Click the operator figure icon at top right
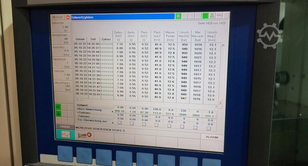 pyautogui.click(x=212, y=16)
